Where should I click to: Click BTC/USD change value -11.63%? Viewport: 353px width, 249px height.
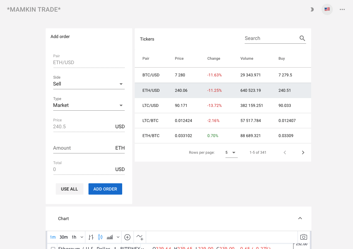point(214,75)
